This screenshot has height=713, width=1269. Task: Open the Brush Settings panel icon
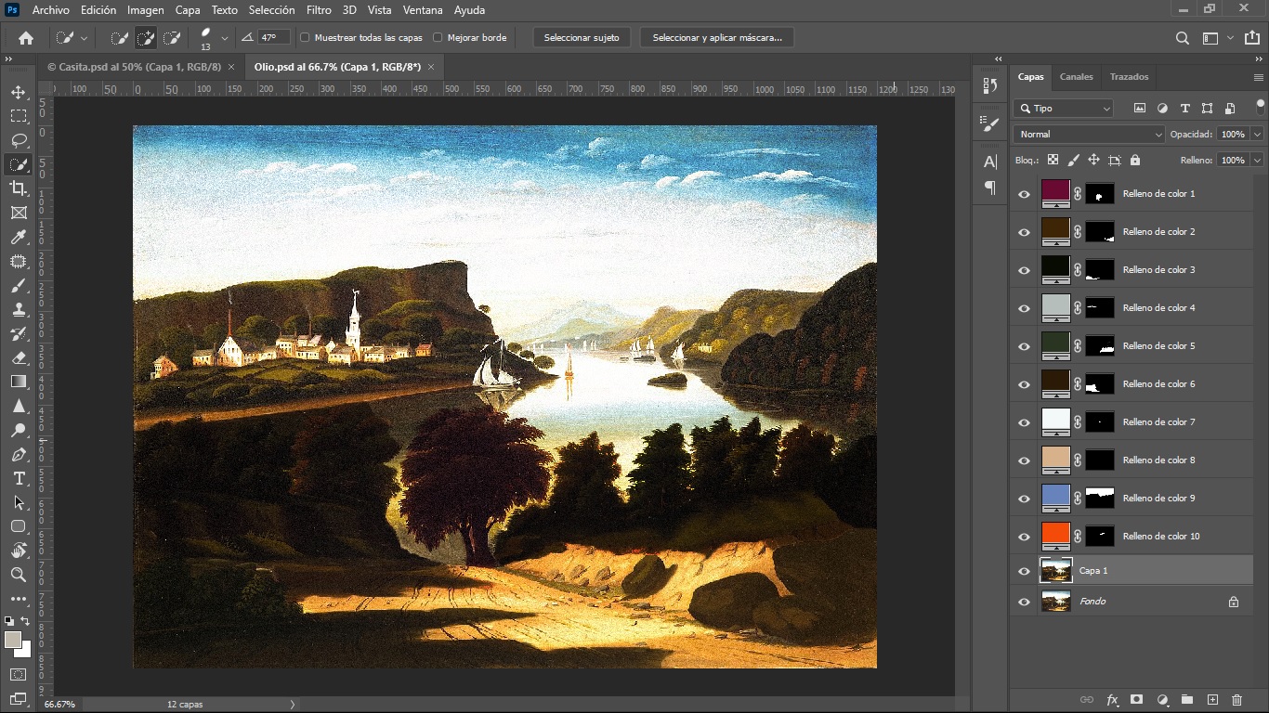(x=990, y=123)
